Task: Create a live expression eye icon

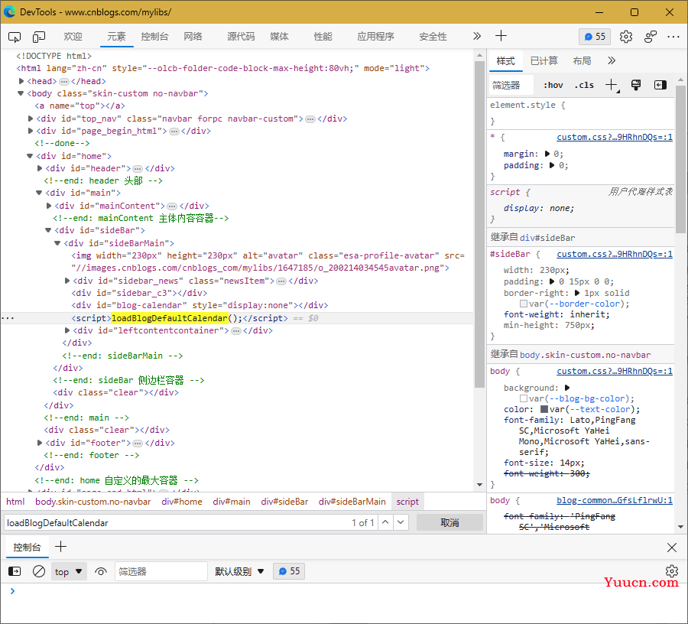Action: [100, 571]
